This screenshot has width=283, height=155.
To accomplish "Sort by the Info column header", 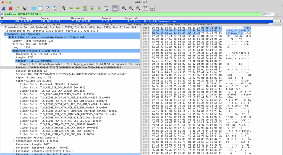I will (203, 18).
